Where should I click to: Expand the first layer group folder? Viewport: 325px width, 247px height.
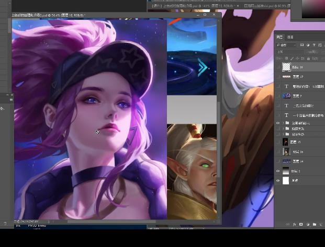tap(283, 123)
